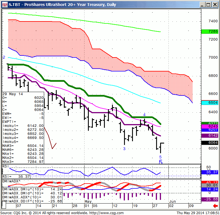
Task: Click the gray 30.01 ADX value label
Action: (x=210, y=185)
